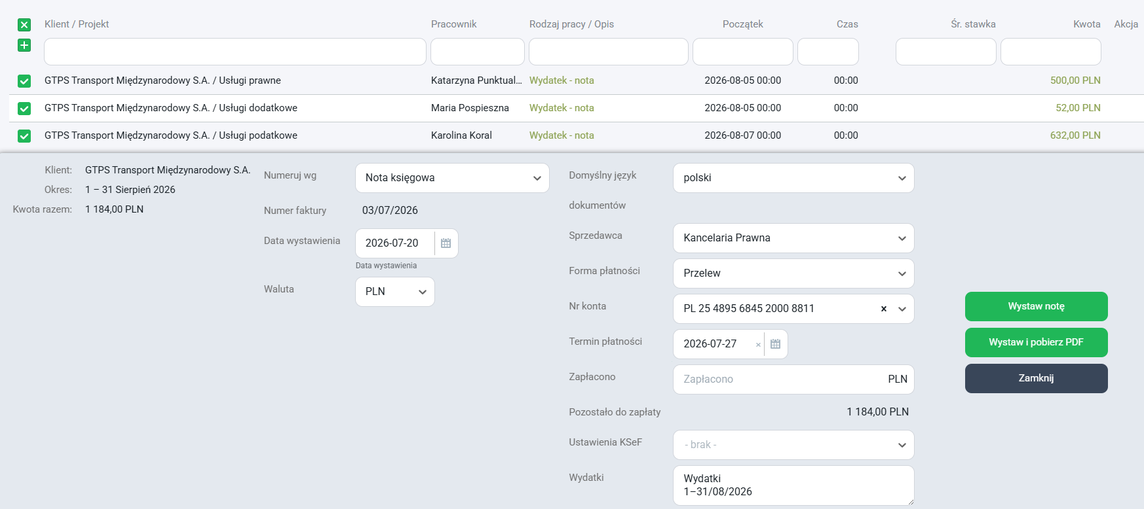This screenshot has height=509, width=1144.
Task: Click the Zapłacono amount field
Action: point(793,379)
